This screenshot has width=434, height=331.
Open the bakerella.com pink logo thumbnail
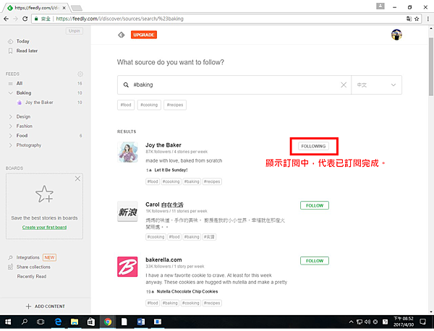(127, 267)
